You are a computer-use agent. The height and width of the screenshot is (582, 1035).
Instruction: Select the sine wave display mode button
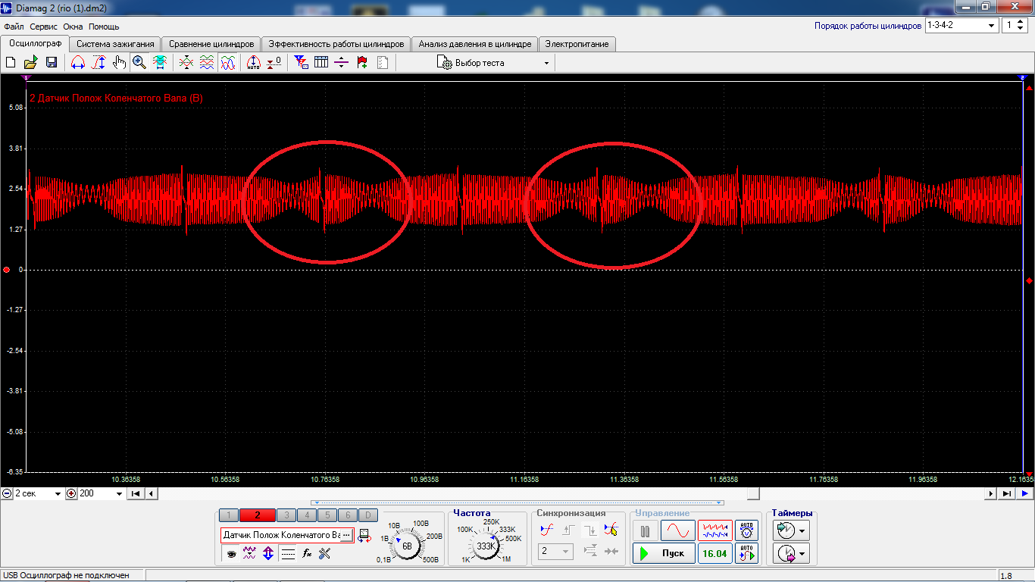[677, 530]
